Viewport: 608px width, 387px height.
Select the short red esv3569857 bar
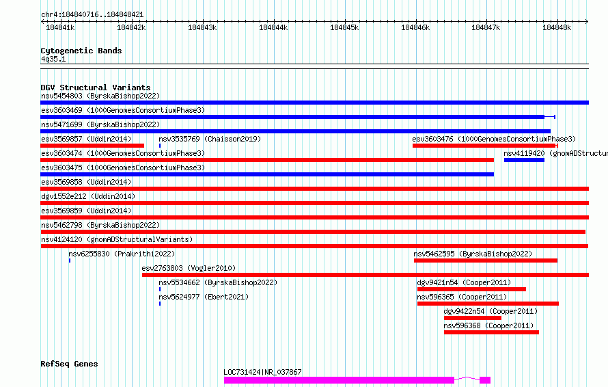pos(92,146)
